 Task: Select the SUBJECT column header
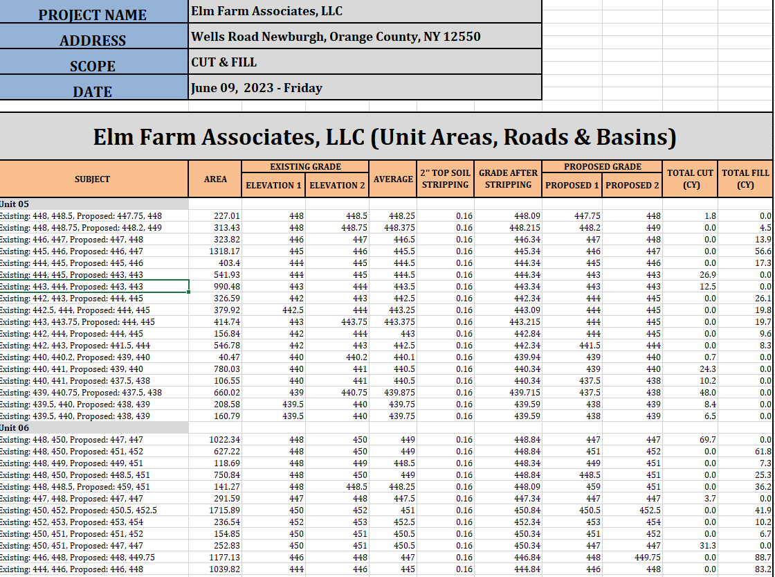93,179
